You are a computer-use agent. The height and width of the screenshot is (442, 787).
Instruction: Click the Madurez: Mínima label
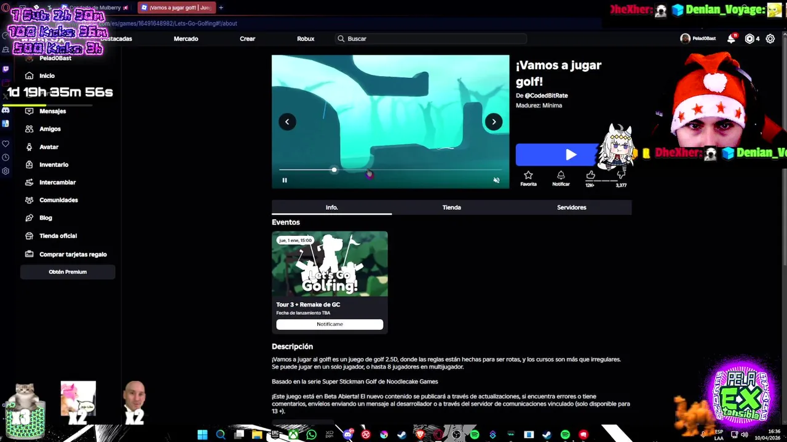[x=539, y=106]
